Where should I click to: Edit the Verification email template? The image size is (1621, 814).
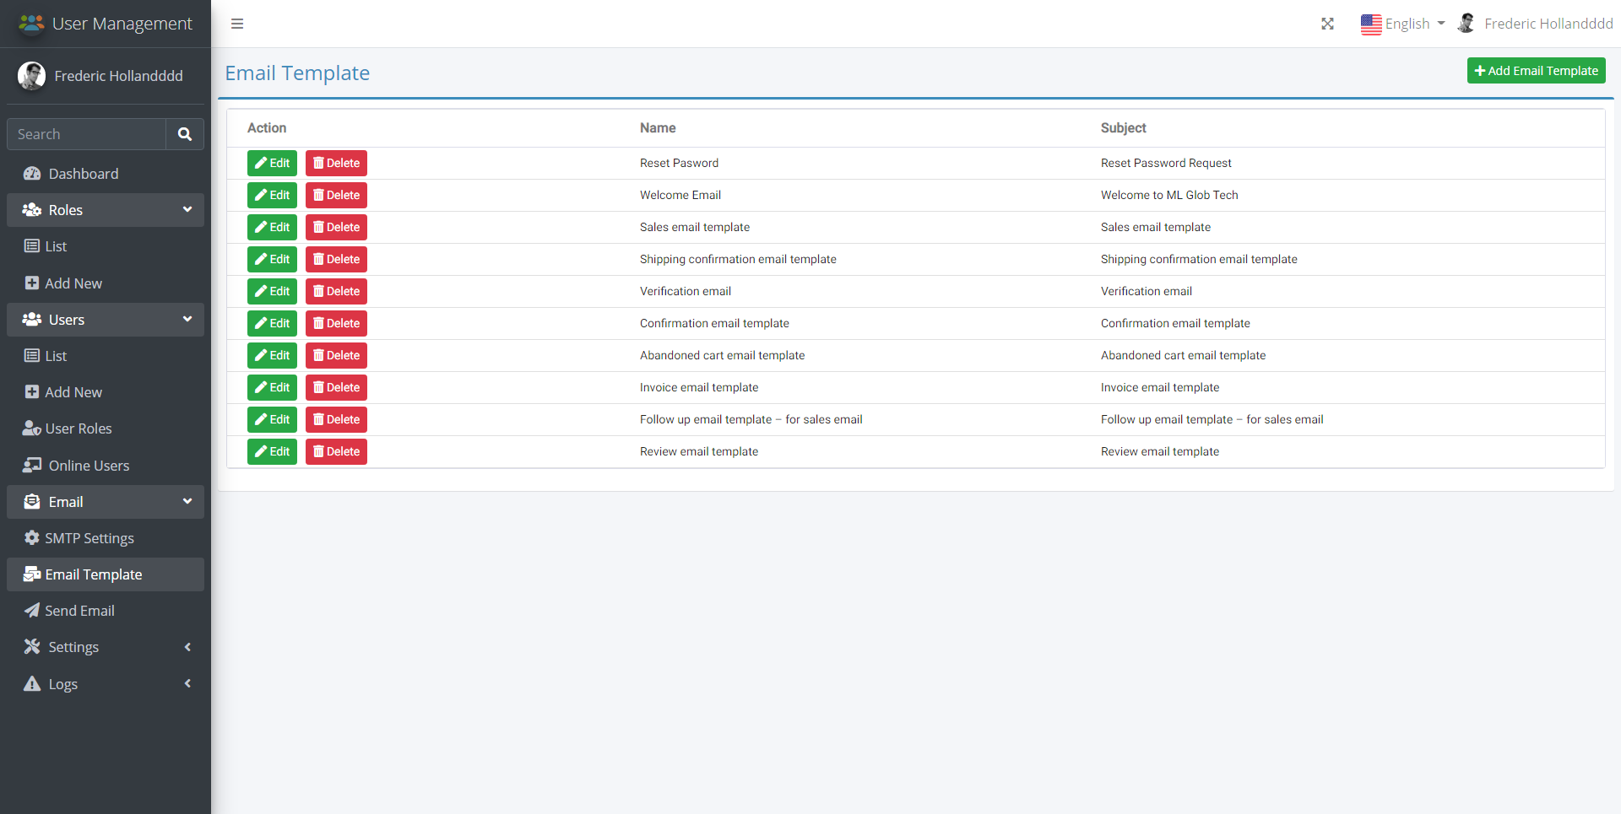(x=272, y=291)
